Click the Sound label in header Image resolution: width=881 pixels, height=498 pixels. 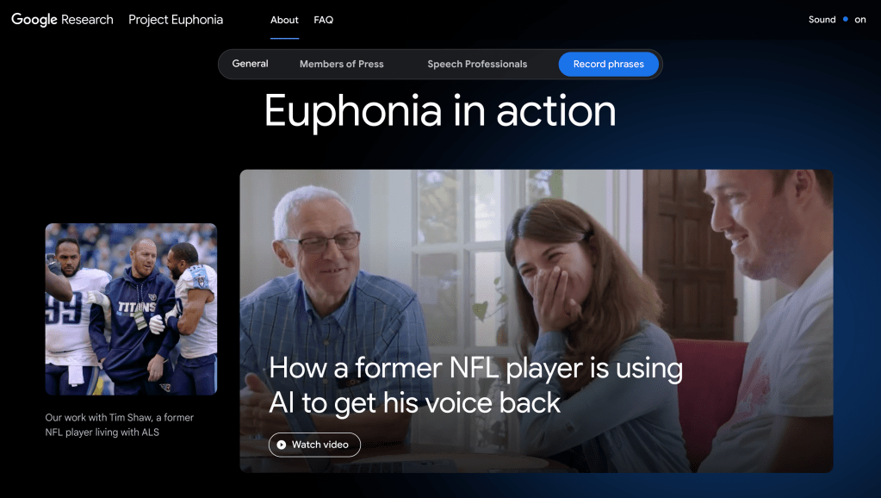(x=822, y=20)
